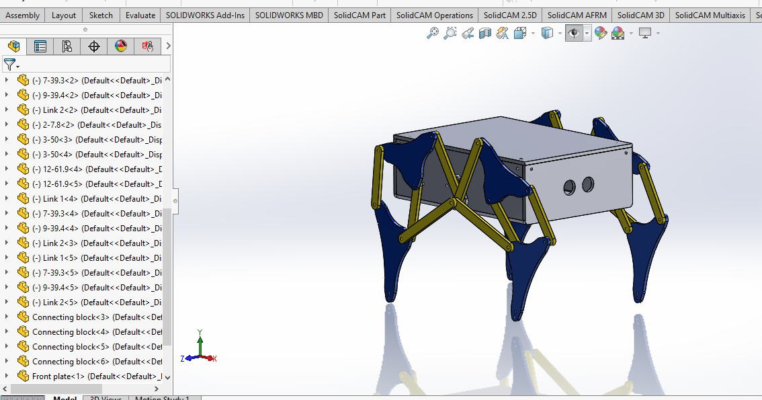Click the Apply Scene sphere icon
This screenshot has height=400, width=762.
618,33
